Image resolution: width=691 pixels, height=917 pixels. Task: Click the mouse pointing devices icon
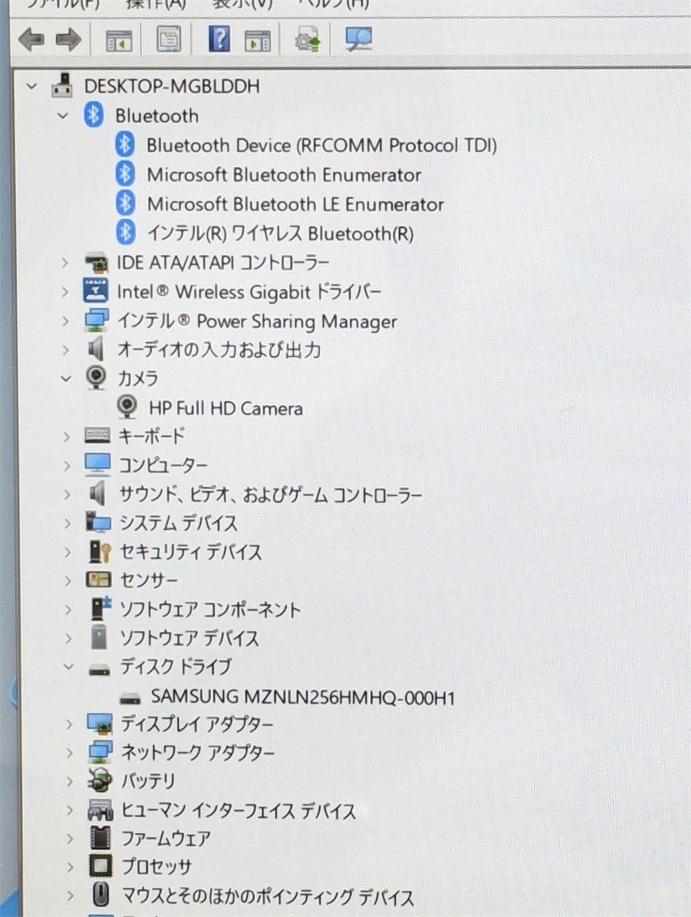pos(101,895)
